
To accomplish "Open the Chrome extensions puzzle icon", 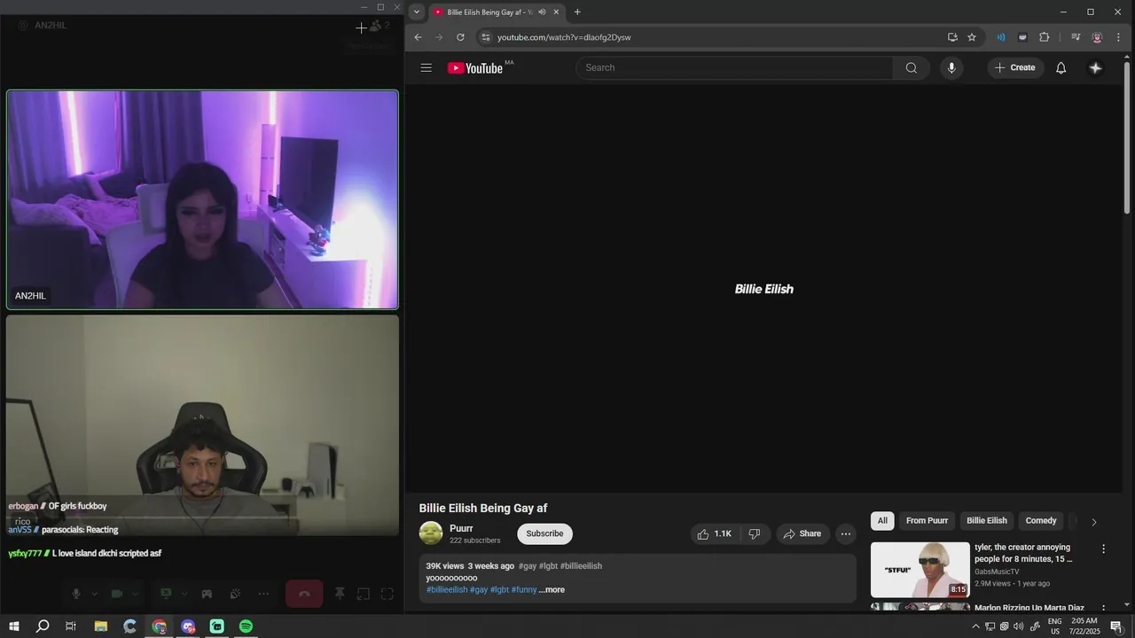I will [x=1044, y=37].
